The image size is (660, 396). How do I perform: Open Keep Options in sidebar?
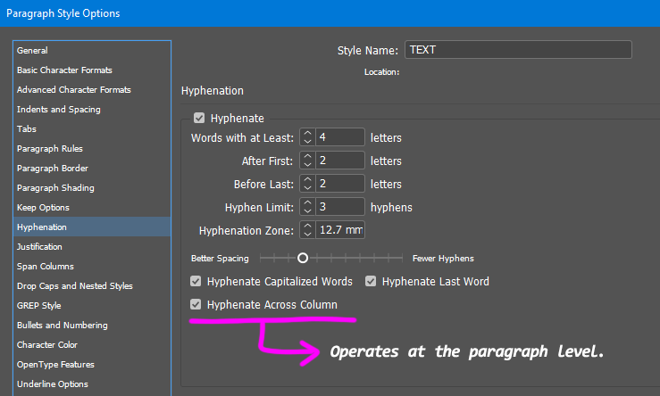tap(43, 208)
